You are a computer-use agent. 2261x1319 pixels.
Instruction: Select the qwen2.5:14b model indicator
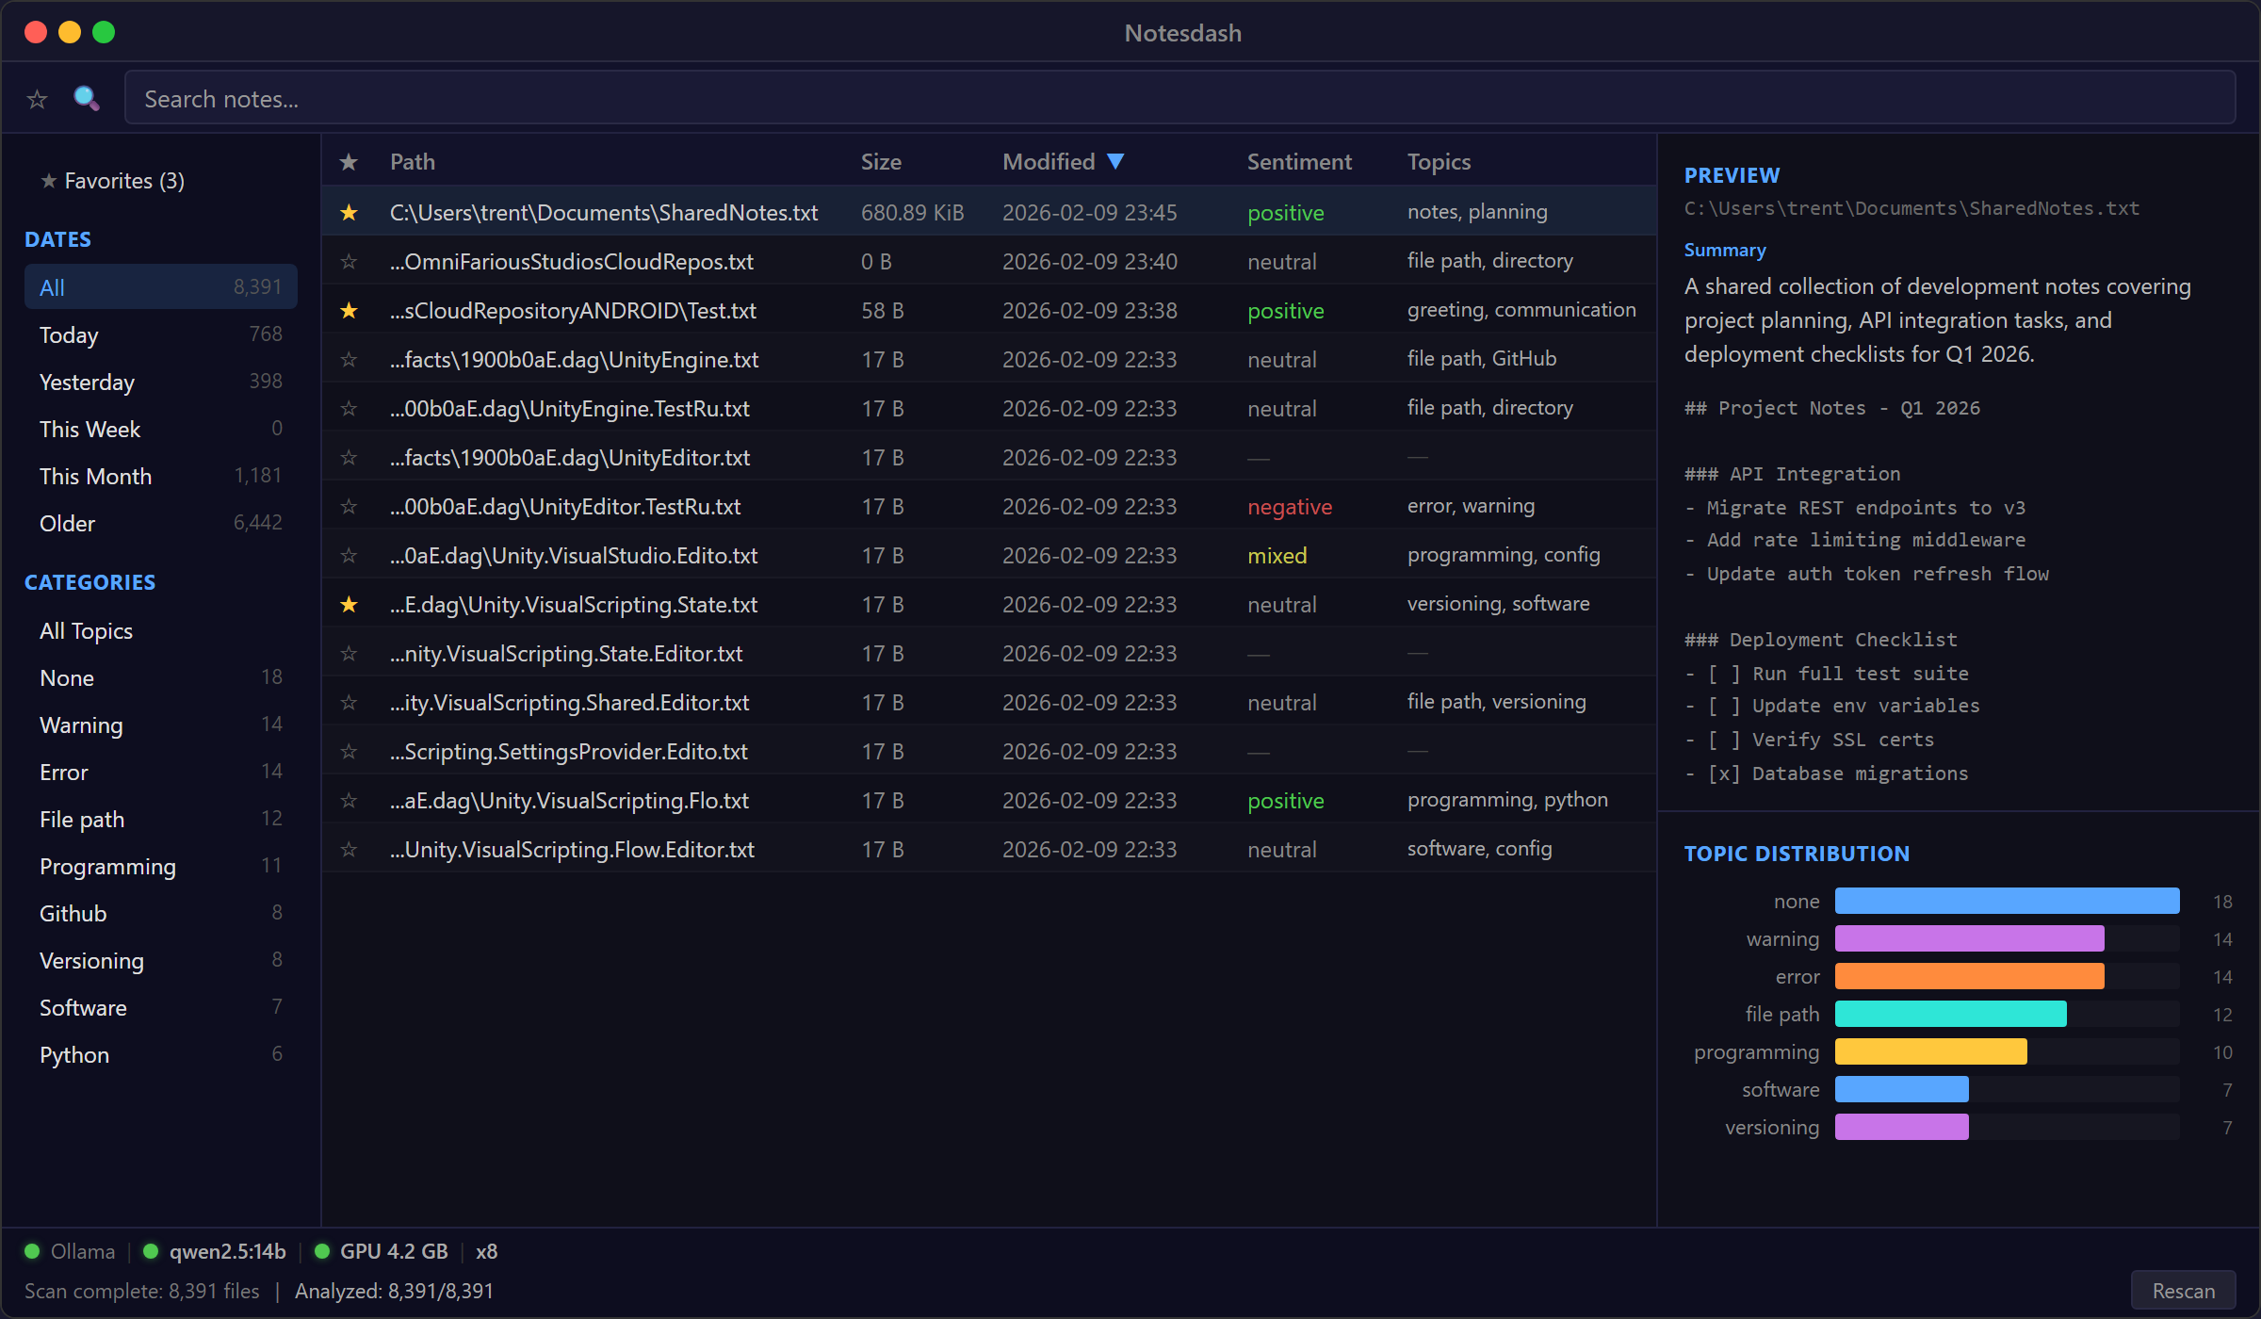(x=226, y=1250)
